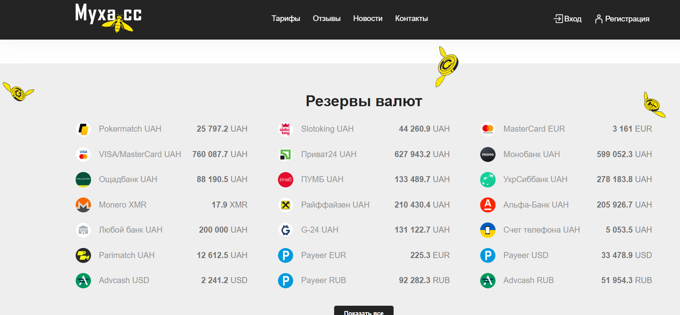Select the Альфа-Банк UAH label
The image size is (680, 315).
point(536,205)
